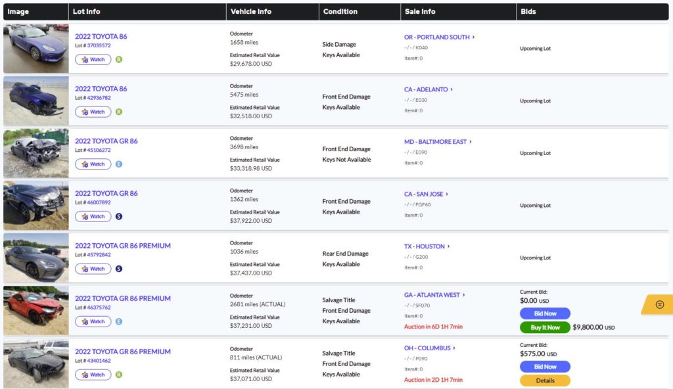Click blue E badge for lot 46375762
This screenshot has width=673, height=389.
119,321
